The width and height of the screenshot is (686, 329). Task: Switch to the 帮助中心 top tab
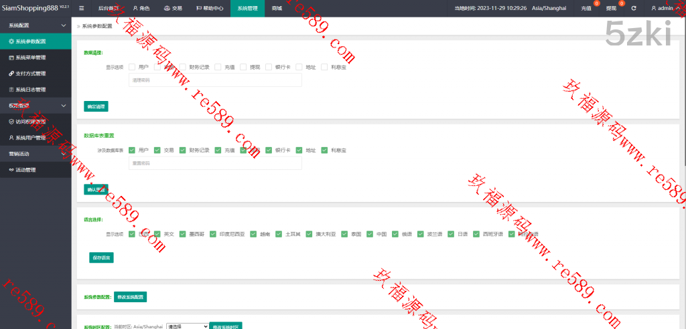[x=209, y=8]
